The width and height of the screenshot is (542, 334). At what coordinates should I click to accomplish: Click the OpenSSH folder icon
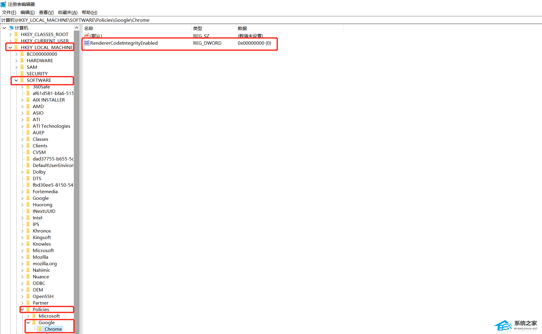click(29, 296)
